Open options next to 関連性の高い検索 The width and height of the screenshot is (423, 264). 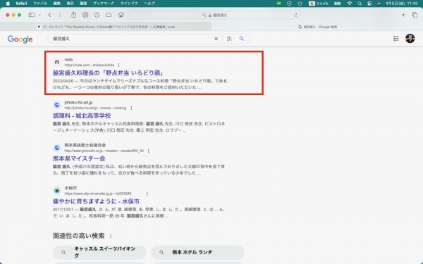pos(111,236)
